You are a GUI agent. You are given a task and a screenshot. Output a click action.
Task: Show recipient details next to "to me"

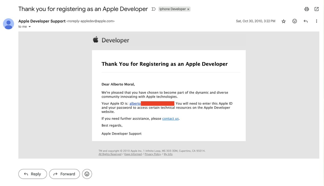click(x=30, y=27)
